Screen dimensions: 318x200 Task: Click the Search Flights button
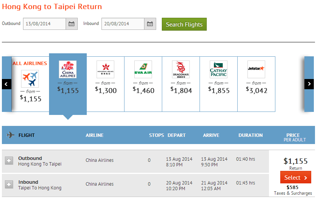click(184, 24)
